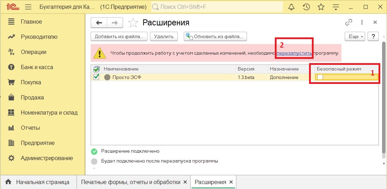Uncheck the Просто ЭСФ extension checkbox
Viewport: 387px width, 189px height.
point(96,77)
